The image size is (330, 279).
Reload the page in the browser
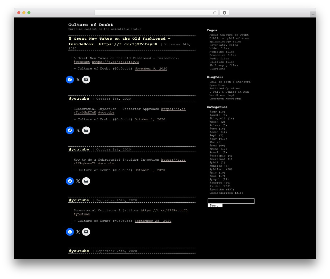click(x=214, y=13)
